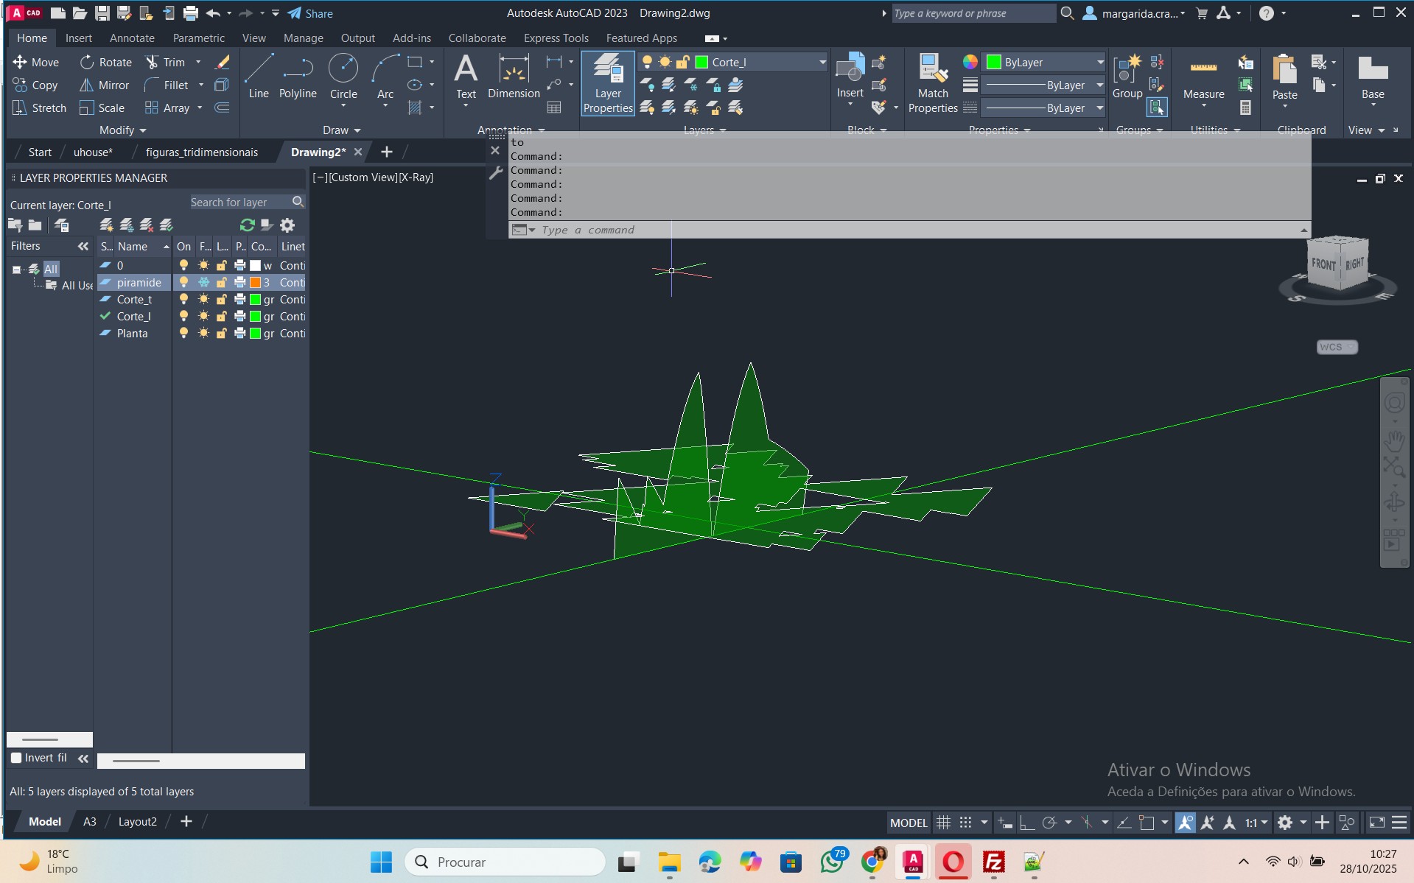Switch to the A3 layout tab
This screenshot has height=883, width=1414.
(89, 822)
